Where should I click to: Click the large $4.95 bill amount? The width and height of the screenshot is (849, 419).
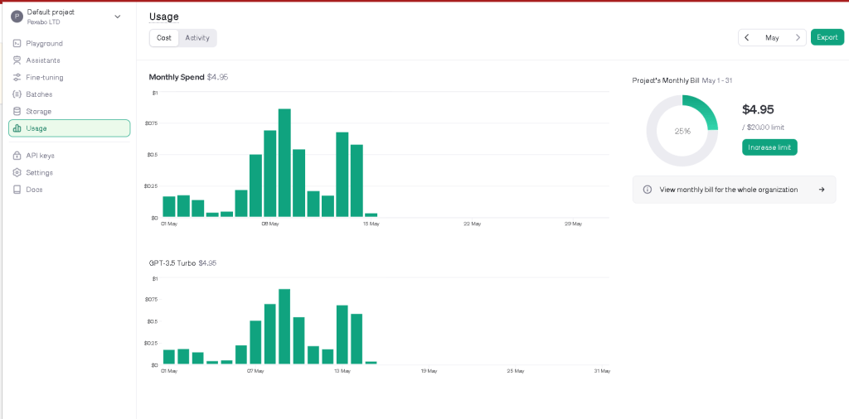[758, 110]
